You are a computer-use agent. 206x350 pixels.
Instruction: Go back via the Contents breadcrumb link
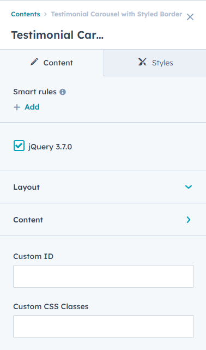click(x=26, y=14)
